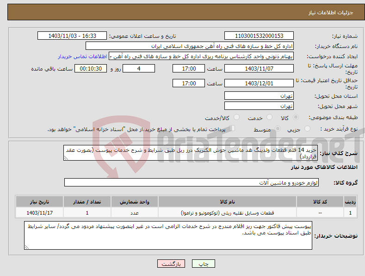
Task: Select the کالا/خدمت radio button
Action: point(236,117)
